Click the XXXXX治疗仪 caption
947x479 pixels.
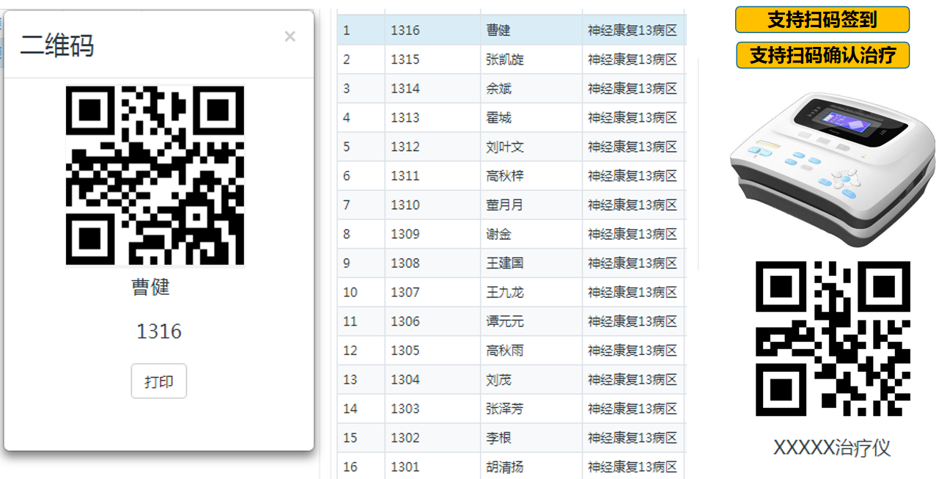[832, 448]
